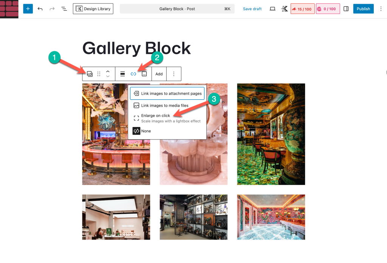Select Link images to media files
Screen dimensions: 387x263
coord(164,106)
